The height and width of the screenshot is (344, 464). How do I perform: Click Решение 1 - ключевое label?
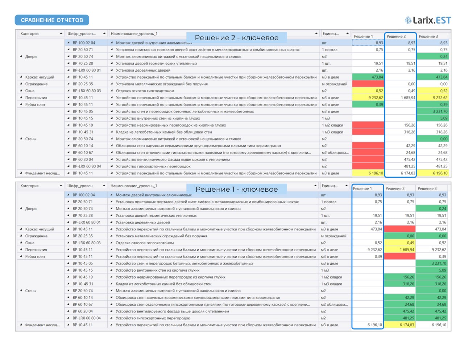[237, 189]
